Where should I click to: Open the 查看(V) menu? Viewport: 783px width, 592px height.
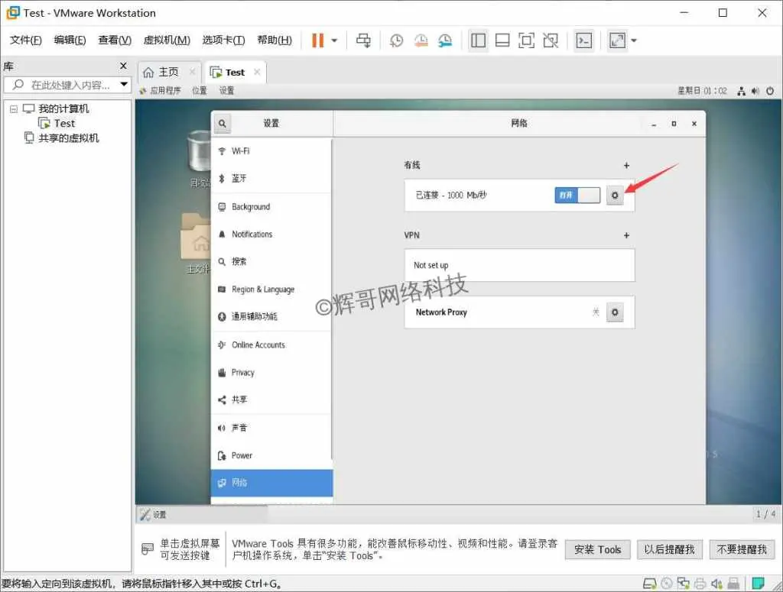point(115,40)
